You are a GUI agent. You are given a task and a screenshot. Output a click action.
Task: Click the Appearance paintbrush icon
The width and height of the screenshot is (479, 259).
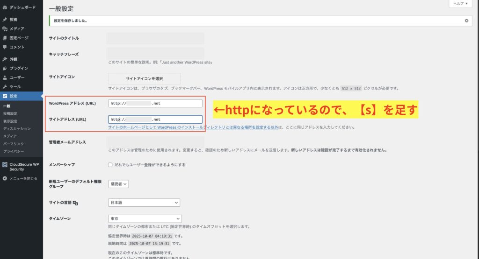pyautogui.click(x=5, y=59)
